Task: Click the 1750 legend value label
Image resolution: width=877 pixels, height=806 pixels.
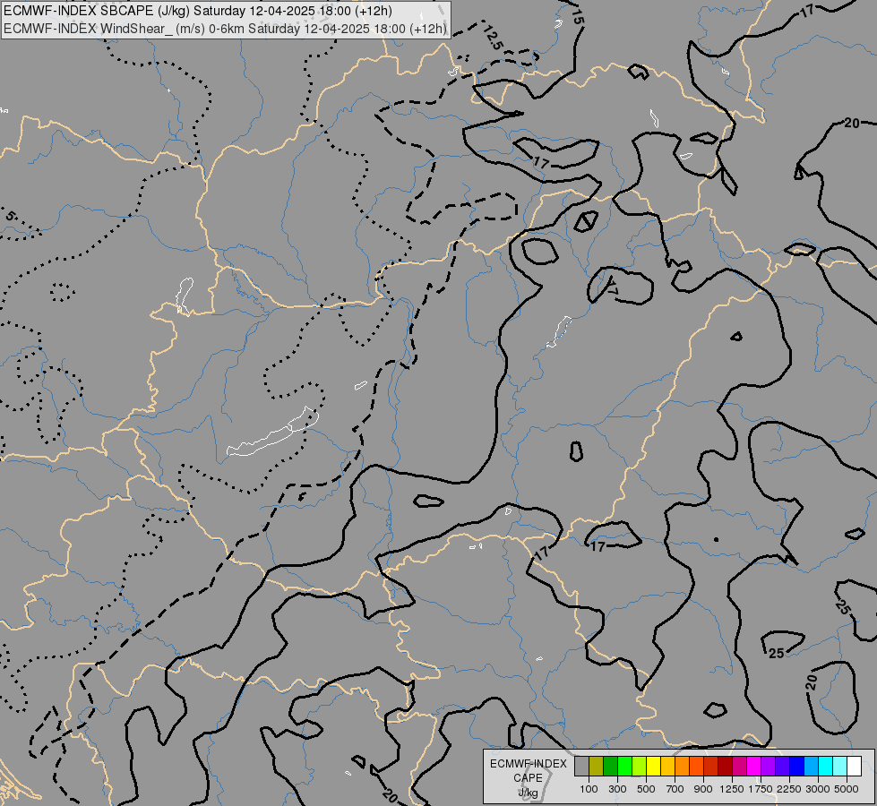Action: coord(761,789)
